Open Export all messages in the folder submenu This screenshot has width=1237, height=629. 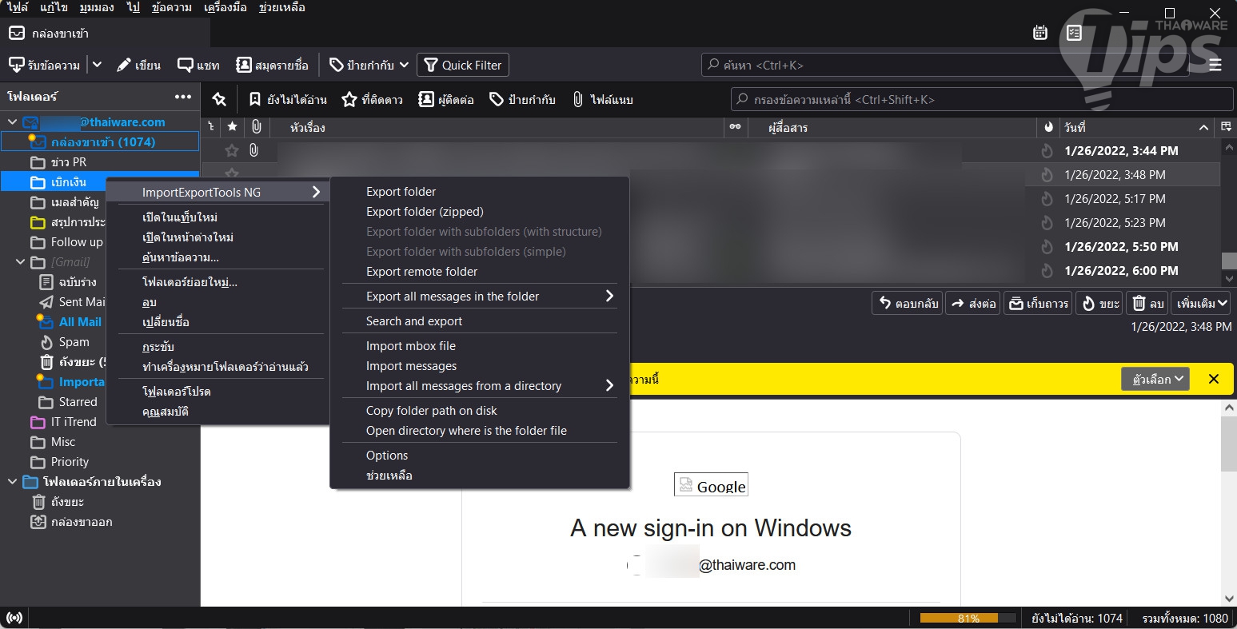[x=480, y=296]
